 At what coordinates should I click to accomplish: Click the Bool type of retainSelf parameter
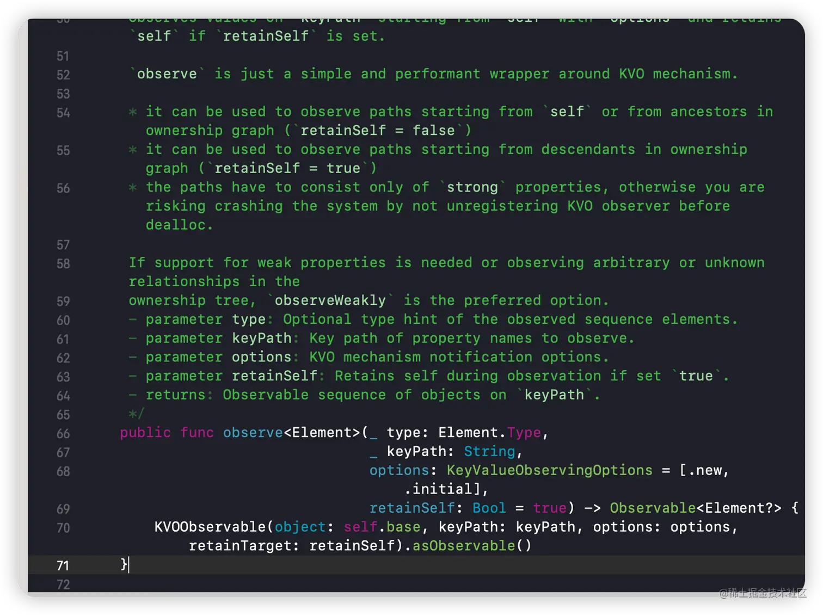(489, 508)
